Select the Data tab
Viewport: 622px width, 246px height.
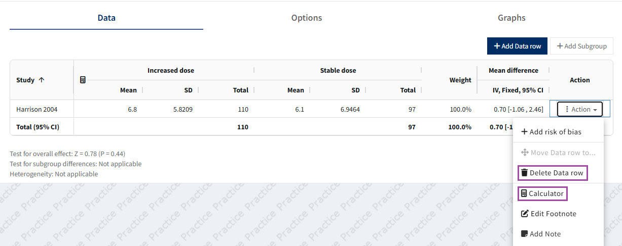[x=106, y=18]
